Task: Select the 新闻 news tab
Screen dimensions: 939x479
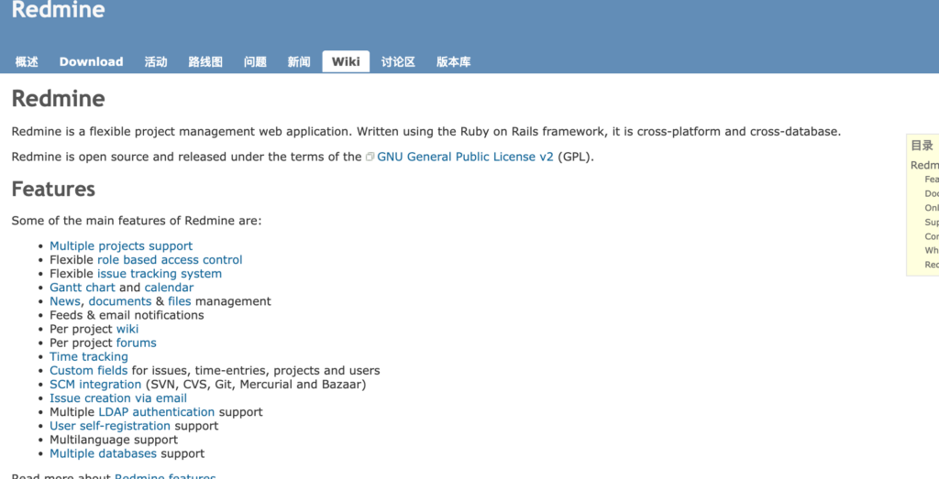Action: [x=299, y=62]
